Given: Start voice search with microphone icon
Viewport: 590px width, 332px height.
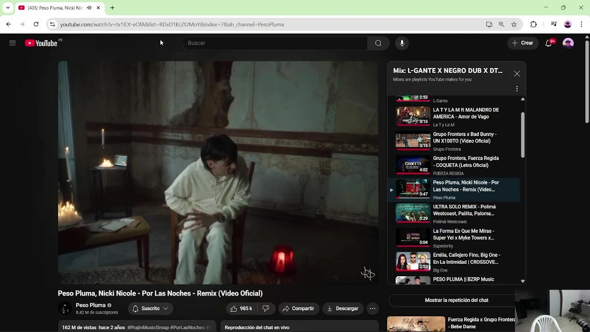Looking at the screenshot, I should coord(402,43).
